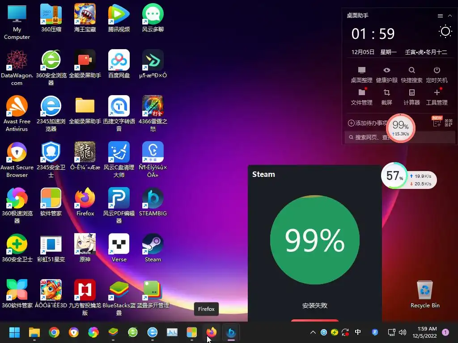458x343 pixels.
Task: Launch the 腾讯视频 desktop shortcut
Action: [119, 18]
